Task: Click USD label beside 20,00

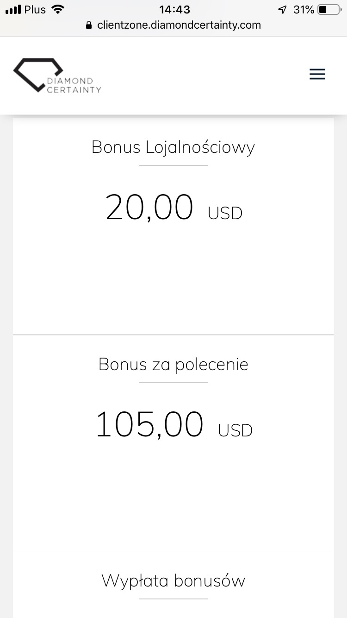Action: [225, 213]
